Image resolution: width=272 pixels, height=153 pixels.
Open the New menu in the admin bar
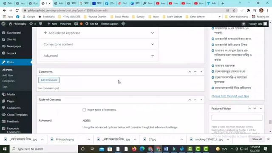(52, 24)
